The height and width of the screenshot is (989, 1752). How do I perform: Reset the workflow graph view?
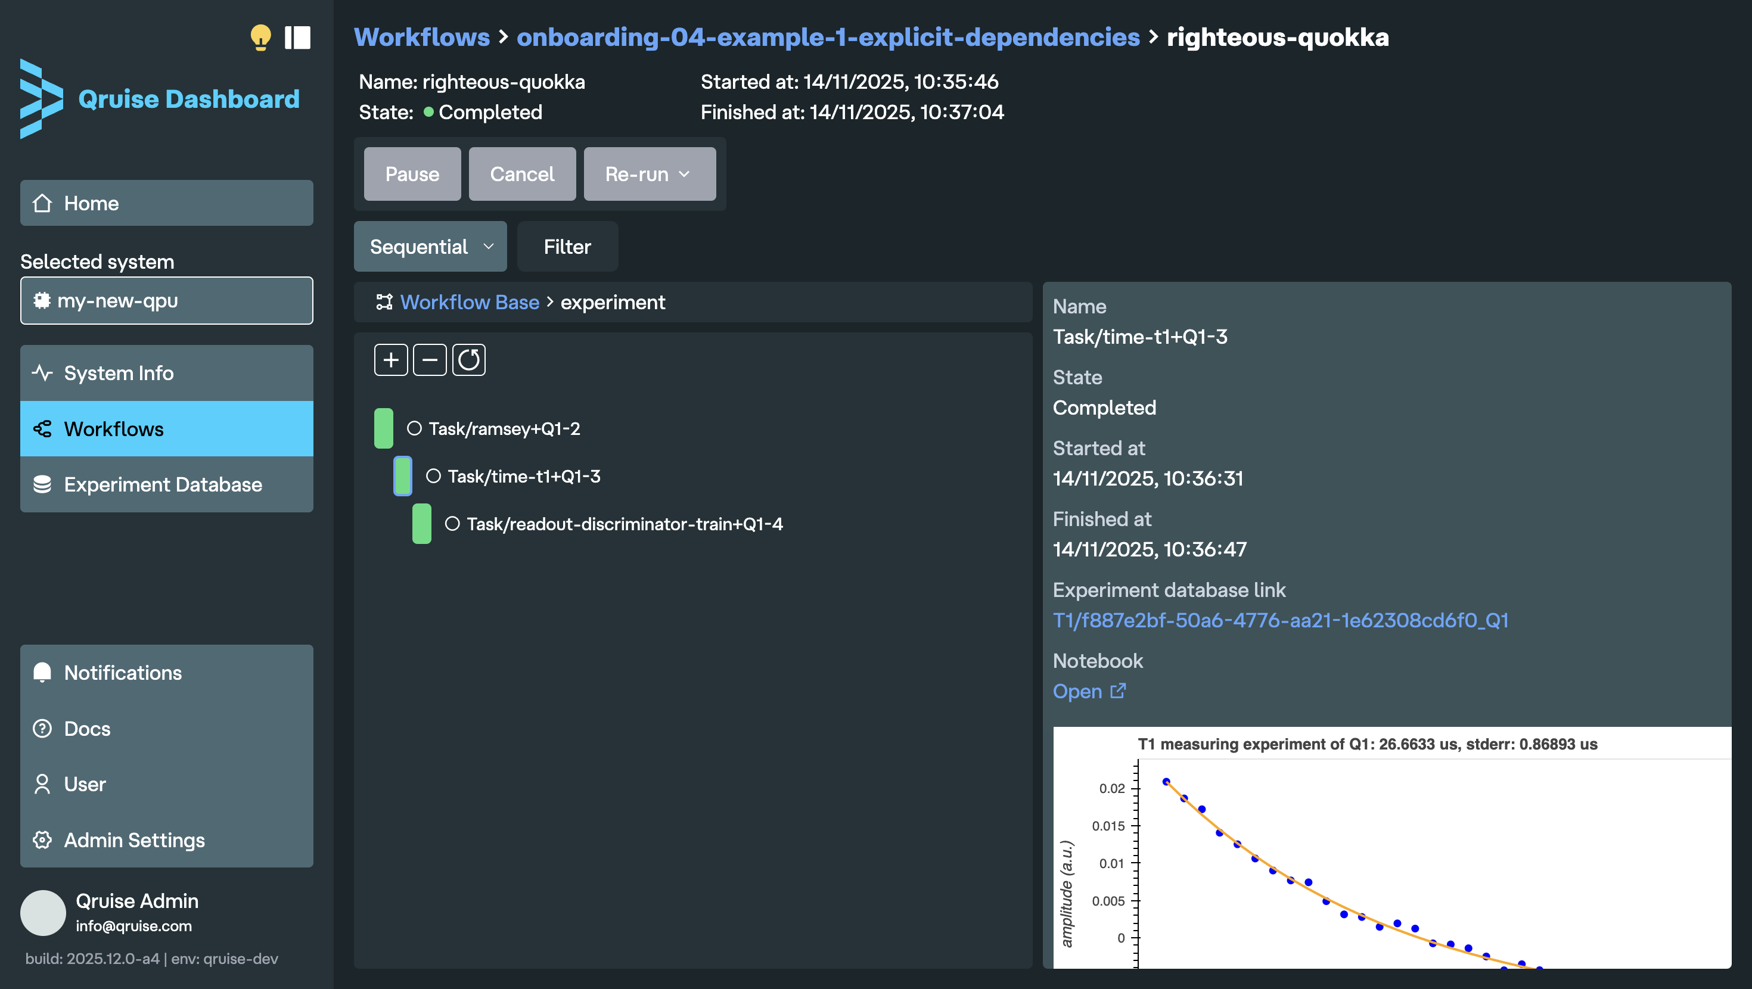[x=468, y=359]
